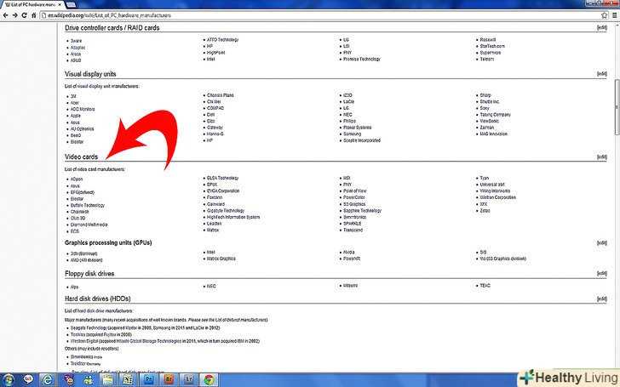Open the Tatung Company link
The width and height of the screenshot is (620, 387).
point(495,115)
